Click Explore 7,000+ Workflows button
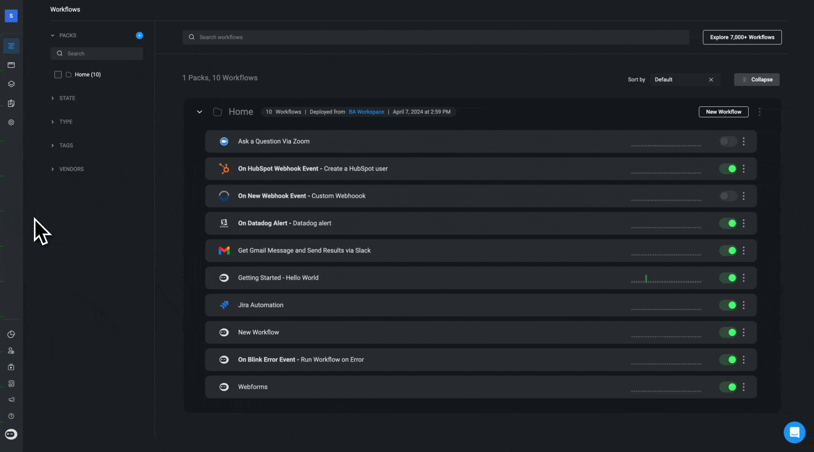Image resolution: width=814 pixels, height=452 pixels. 742,37
